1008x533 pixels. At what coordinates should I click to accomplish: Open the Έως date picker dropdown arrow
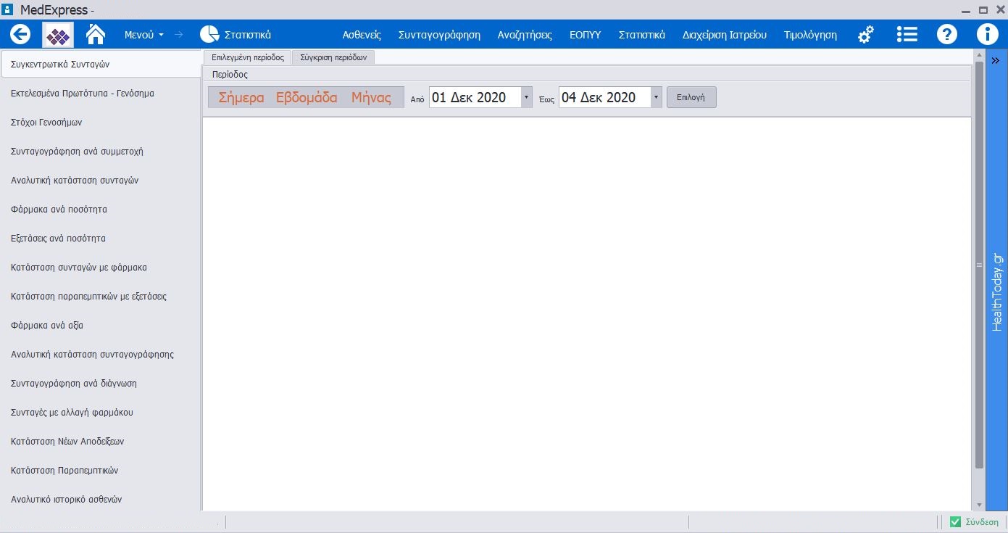click(x=657, y=97)
